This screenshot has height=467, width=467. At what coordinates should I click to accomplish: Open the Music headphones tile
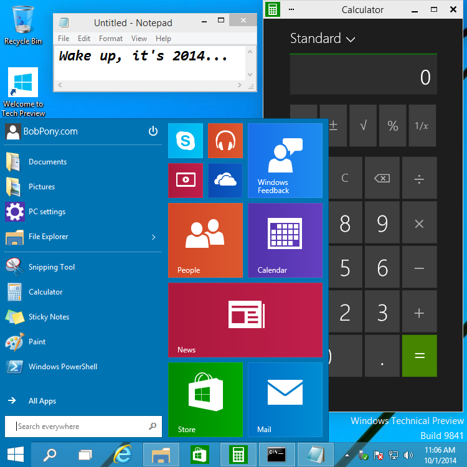[x=225, y=141]
